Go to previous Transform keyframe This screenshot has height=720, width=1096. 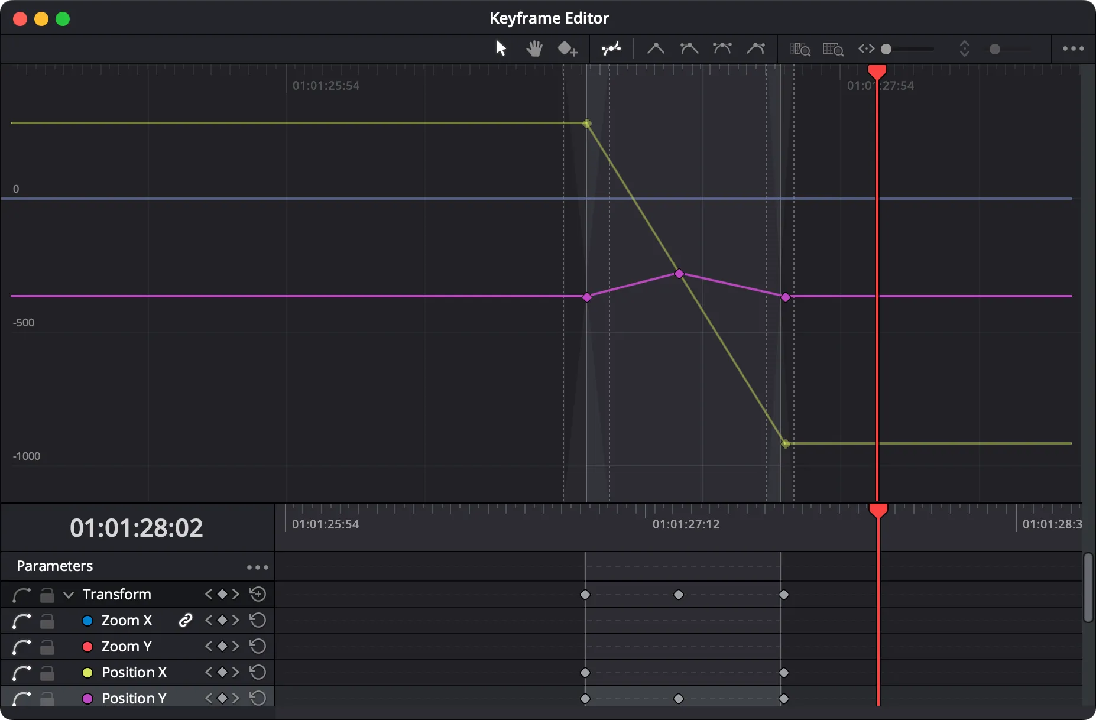[208, 594]
